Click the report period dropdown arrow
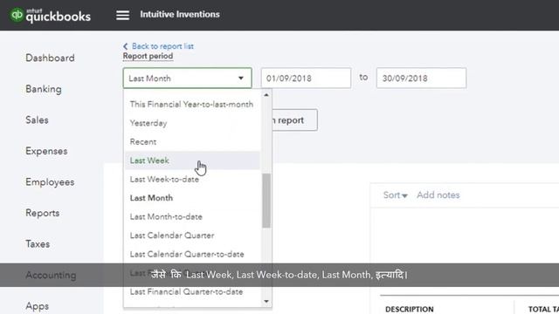559x314 pixels. tap(241, 78)
